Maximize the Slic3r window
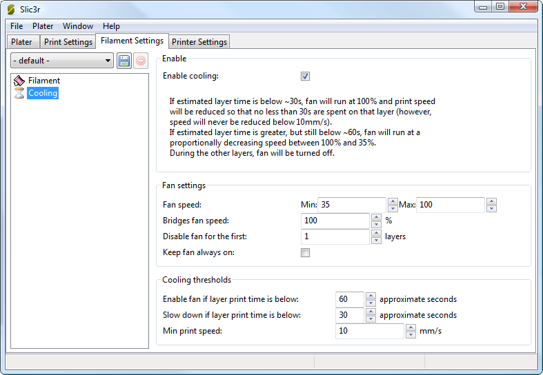Viewport: 543px width, 375px height. 500,7
